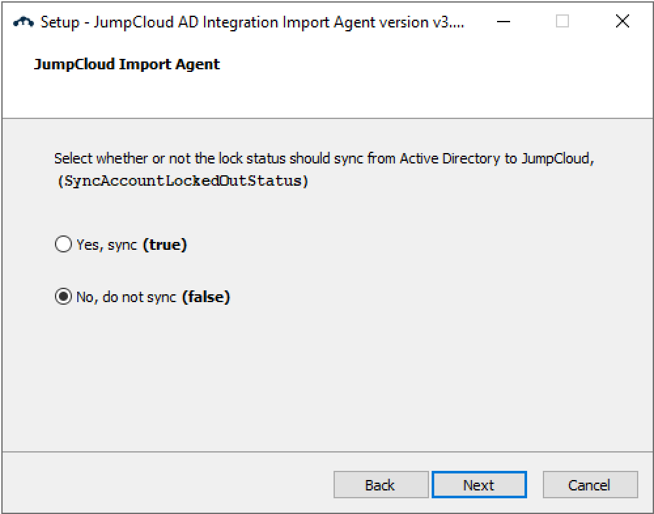
Task: Close the JumpCloud Setup window
Action: point(622,22)
